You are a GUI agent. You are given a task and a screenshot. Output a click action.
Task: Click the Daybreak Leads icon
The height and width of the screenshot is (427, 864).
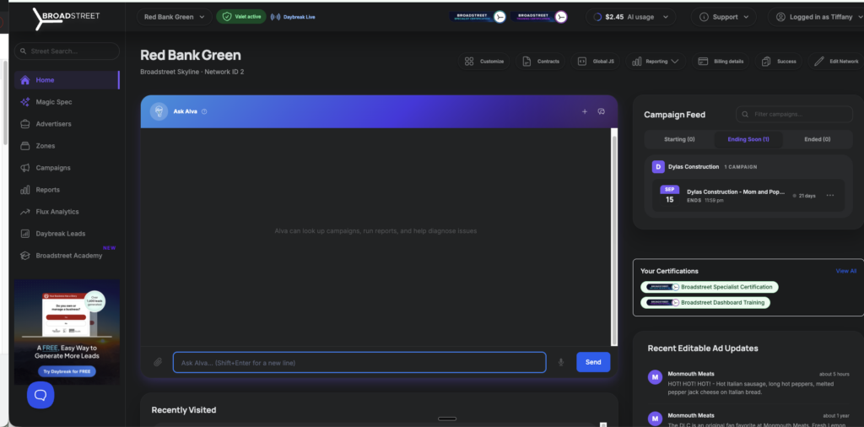(24, 234)
